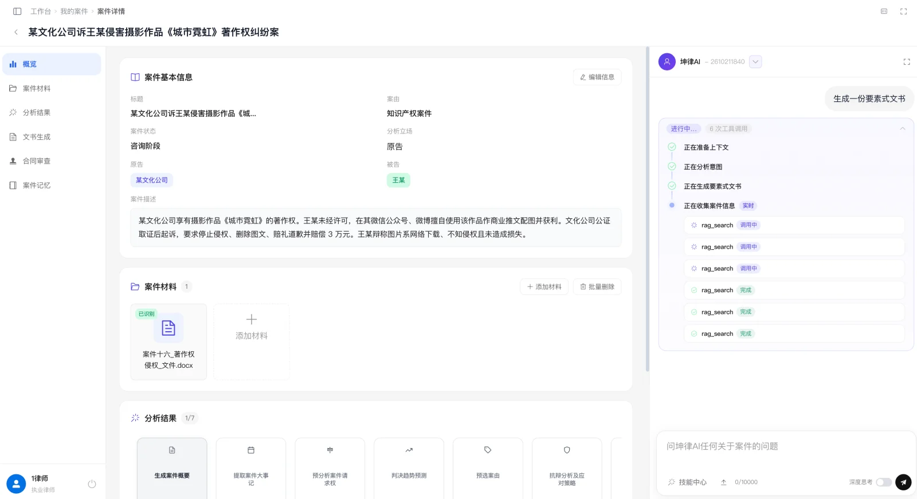Click the 坤律AI avatar icon
The image size is (917, 499).
(x=667, y=62)
